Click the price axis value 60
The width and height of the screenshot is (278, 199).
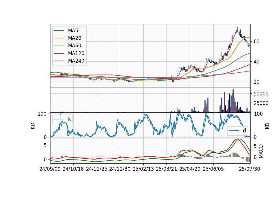(x=257, y=42)
